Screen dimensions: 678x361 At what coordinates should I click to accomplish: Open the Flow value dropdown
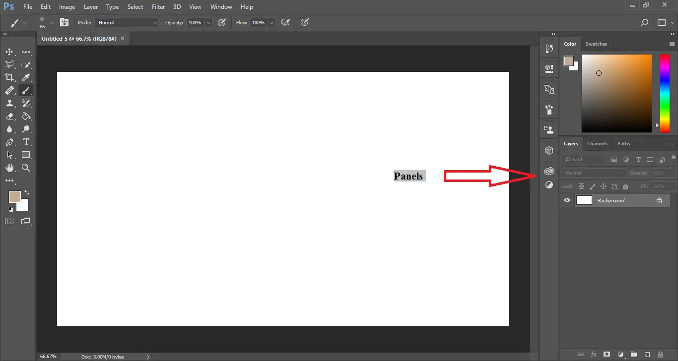(x=271, y=22)
